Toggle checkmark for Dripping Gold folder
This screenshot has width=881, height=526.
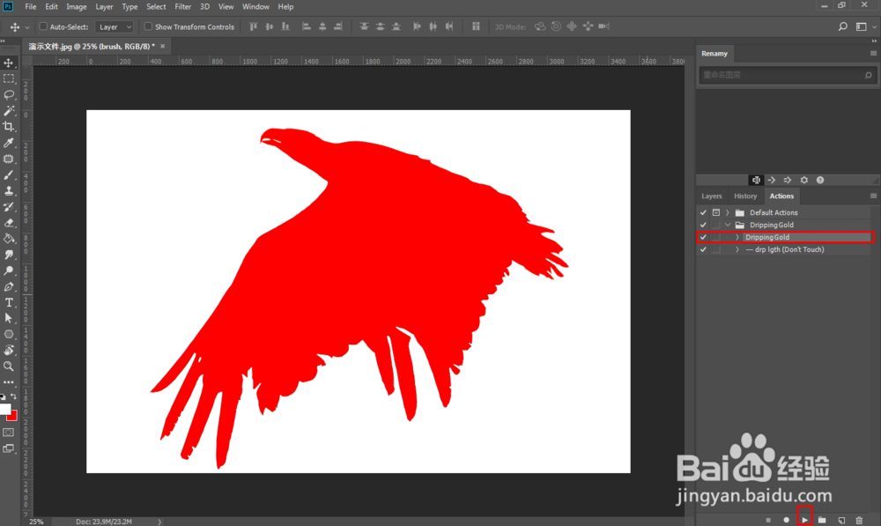coord(703,226)
